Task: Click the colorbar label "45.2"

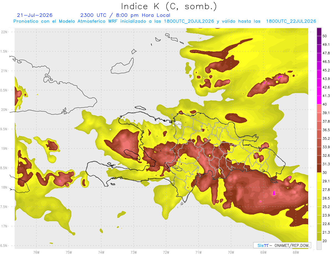Action: (326, 70)
